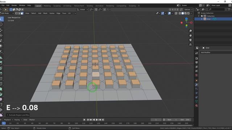Toggle snapping magnet button
This screenshot has width=232, height=130.
click(x=96, y=10)
